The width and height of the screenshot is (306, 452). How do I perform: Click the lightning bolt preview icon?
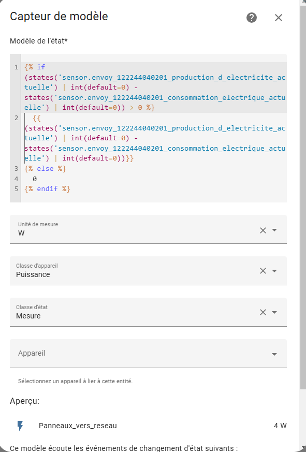[x=20, y=426]
